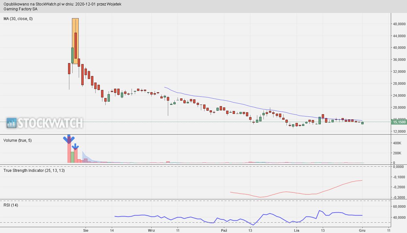
Task: Click the MA (30, close, 0) indicator label
Action: pos(18,19)
